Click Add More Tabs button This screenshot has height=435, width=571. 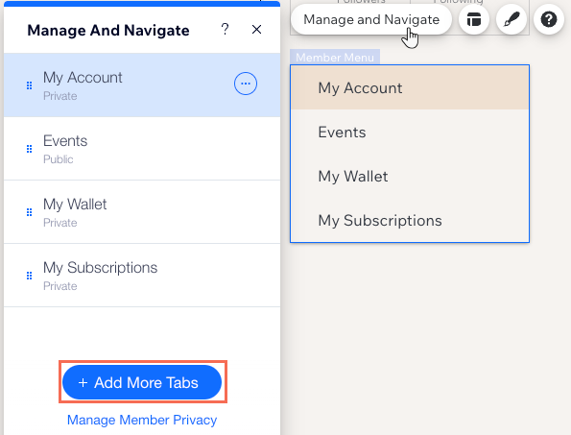click(x=142, y=382)
